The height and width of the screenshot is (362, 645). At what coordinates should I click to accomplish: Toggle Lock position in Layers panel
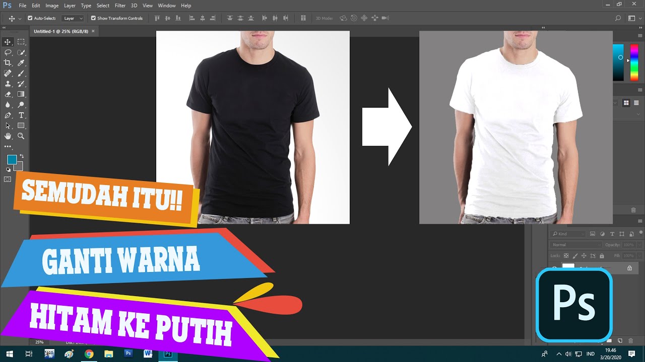[x=584, y=256]
